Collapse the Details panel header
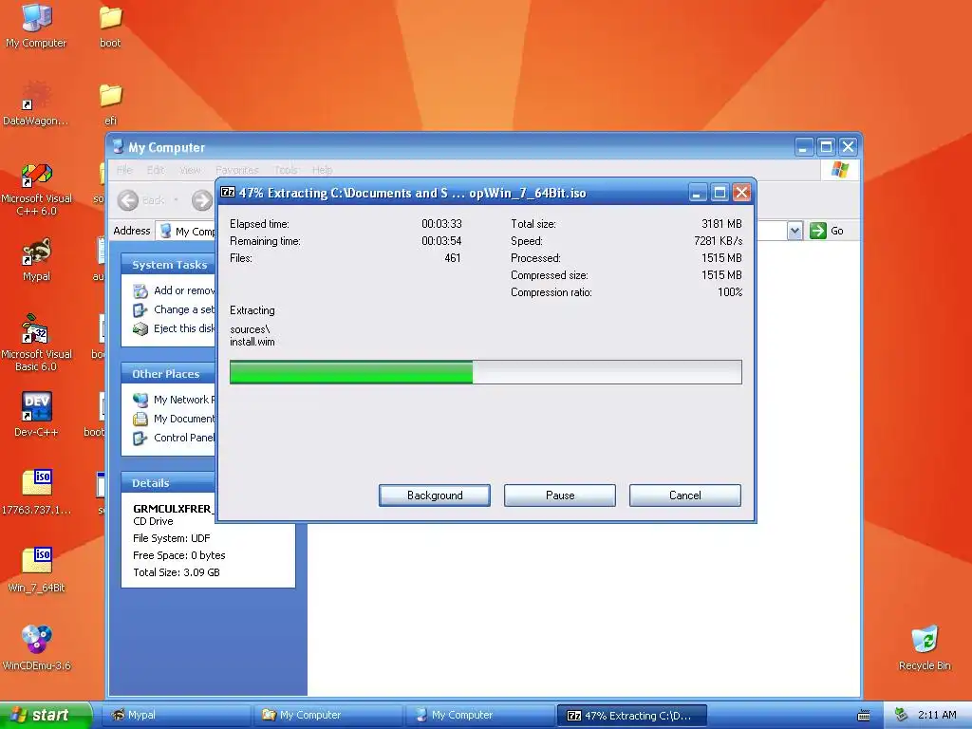Image resolution: width=972 pixels, height=729 pixels. 169,483
